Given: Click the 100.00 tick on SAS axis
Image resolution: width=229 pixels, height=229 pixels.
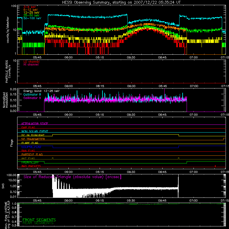Looking at the screenshot, I should [11, 175].
